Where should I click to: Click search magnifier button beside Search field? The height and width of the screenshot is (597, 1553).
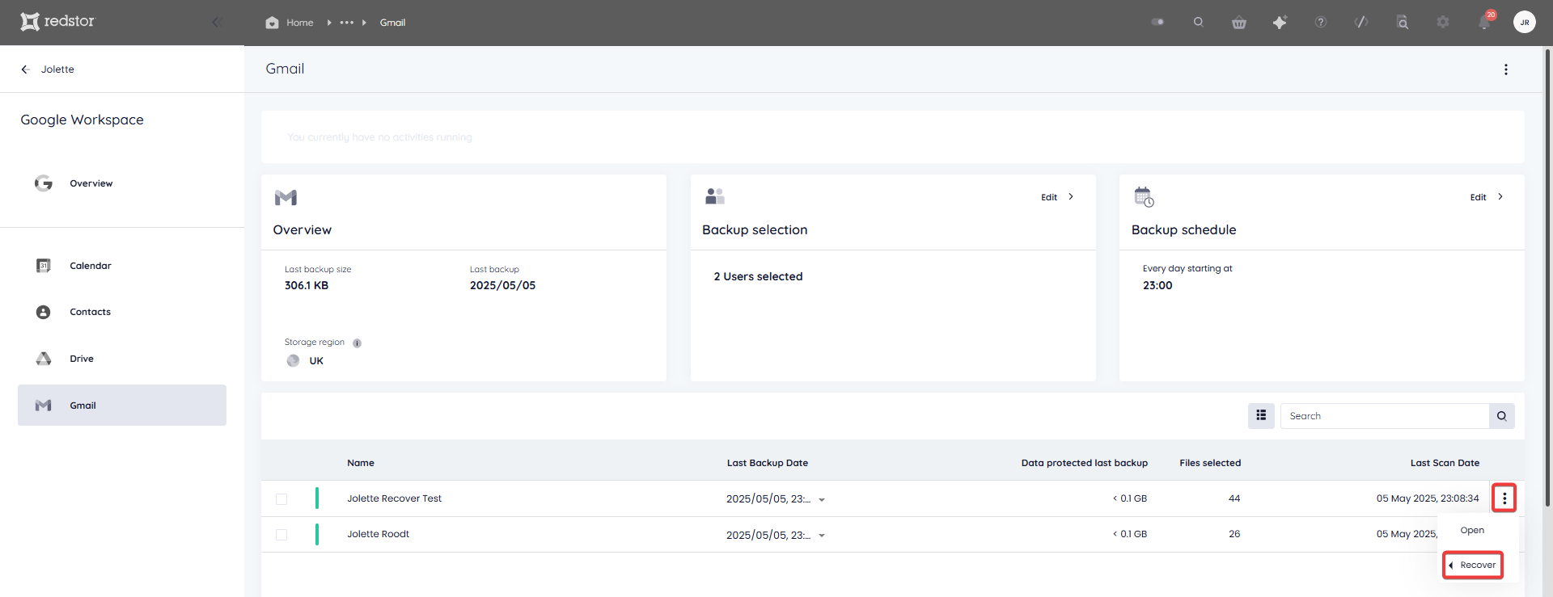click(x=1502, y=416)
